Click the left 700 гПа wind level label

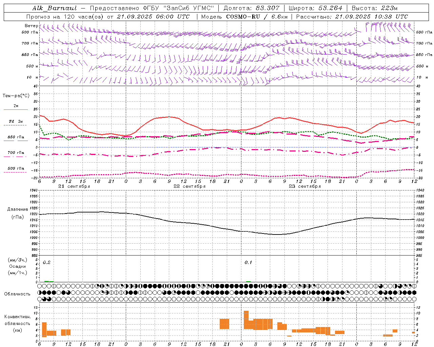tap(30, 43)
